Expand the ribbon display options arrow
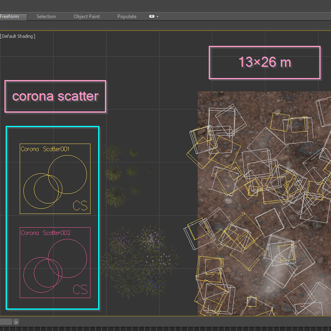 [157, 17]
